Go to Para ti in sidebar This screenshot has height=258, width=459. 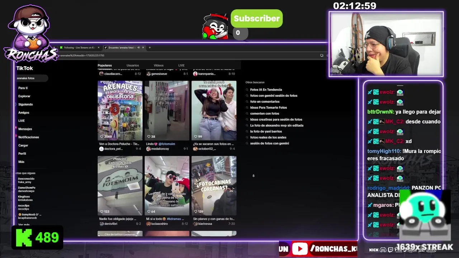tap(23, 88)
